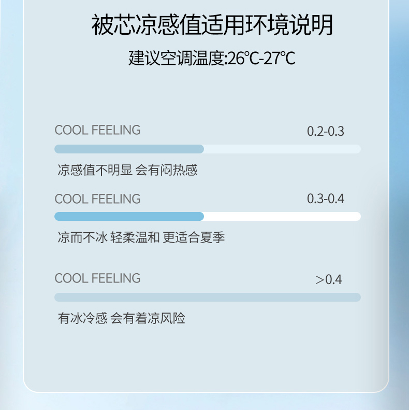Click the title 被芯凉感值适用环境说明
409x410 pixels.
click(x=212, y=25)
